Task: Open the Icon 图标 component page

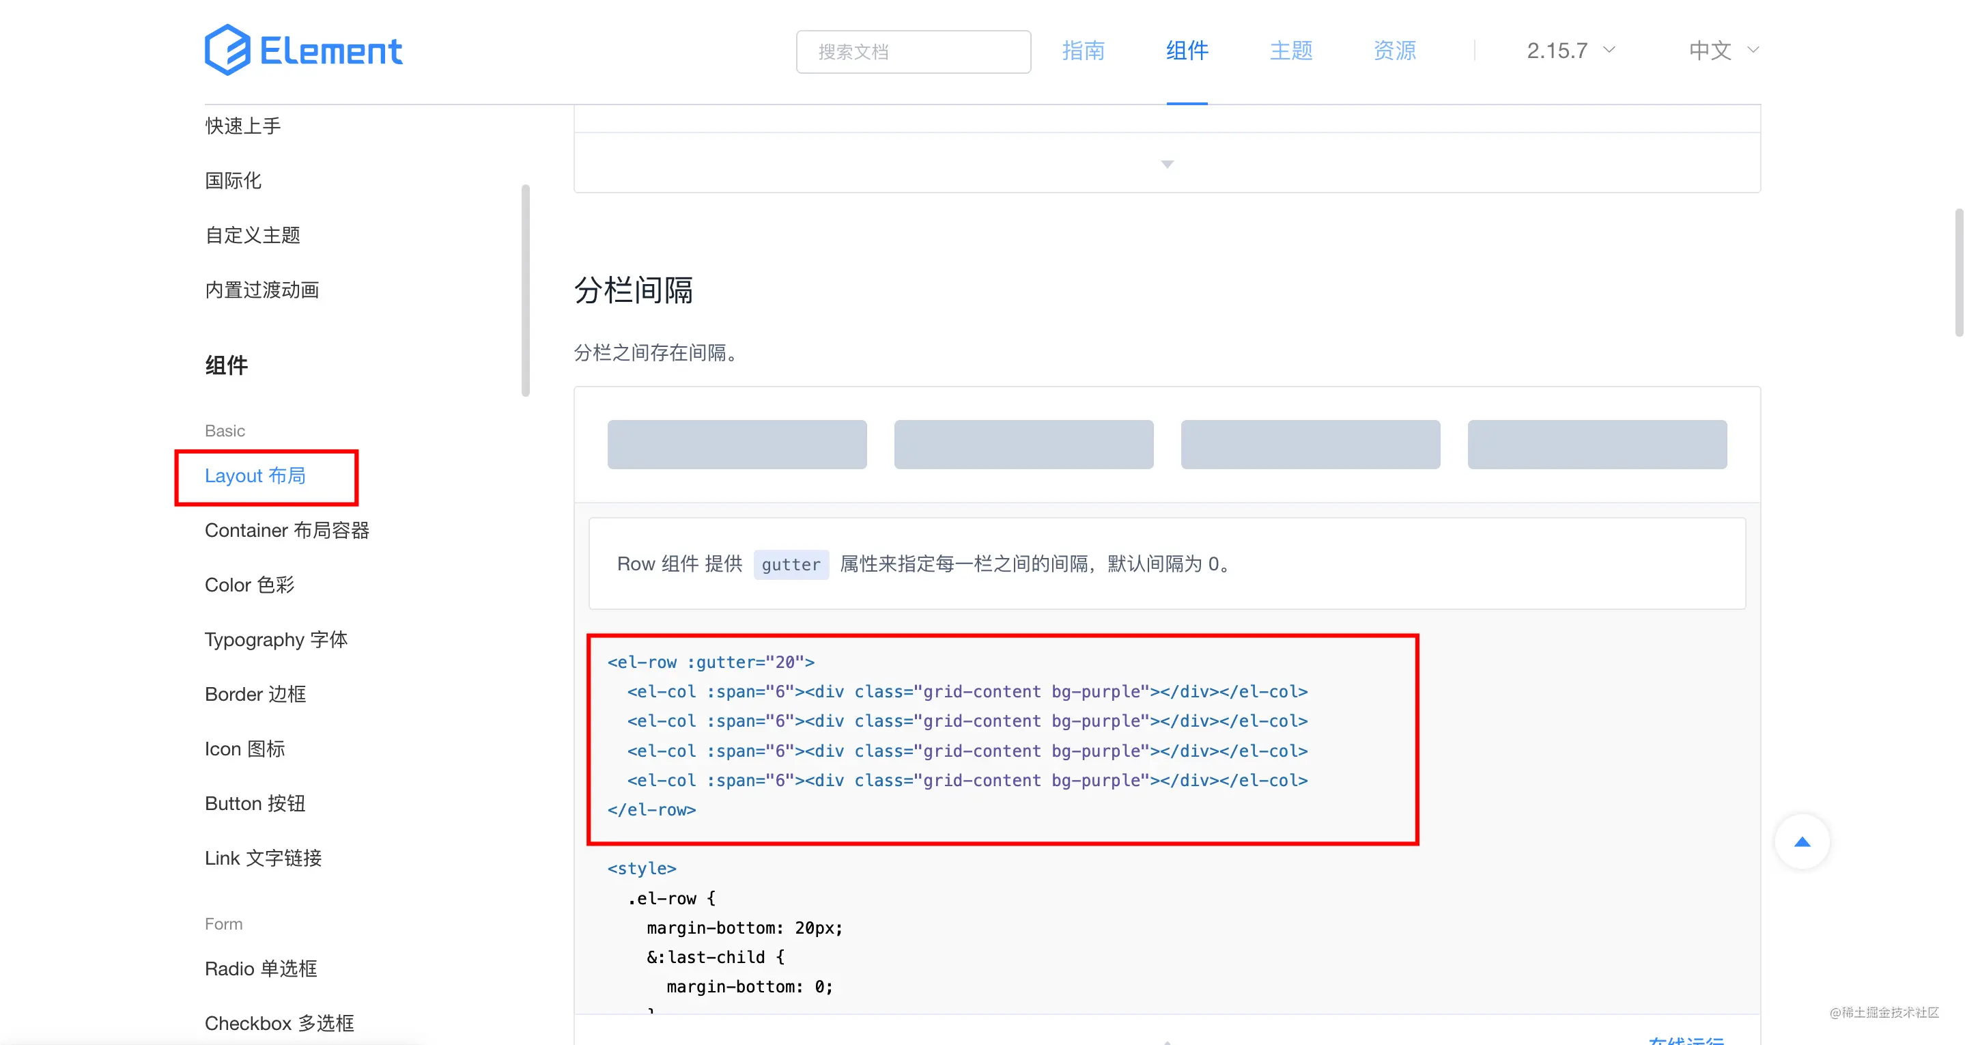Action: pos(244,749)
